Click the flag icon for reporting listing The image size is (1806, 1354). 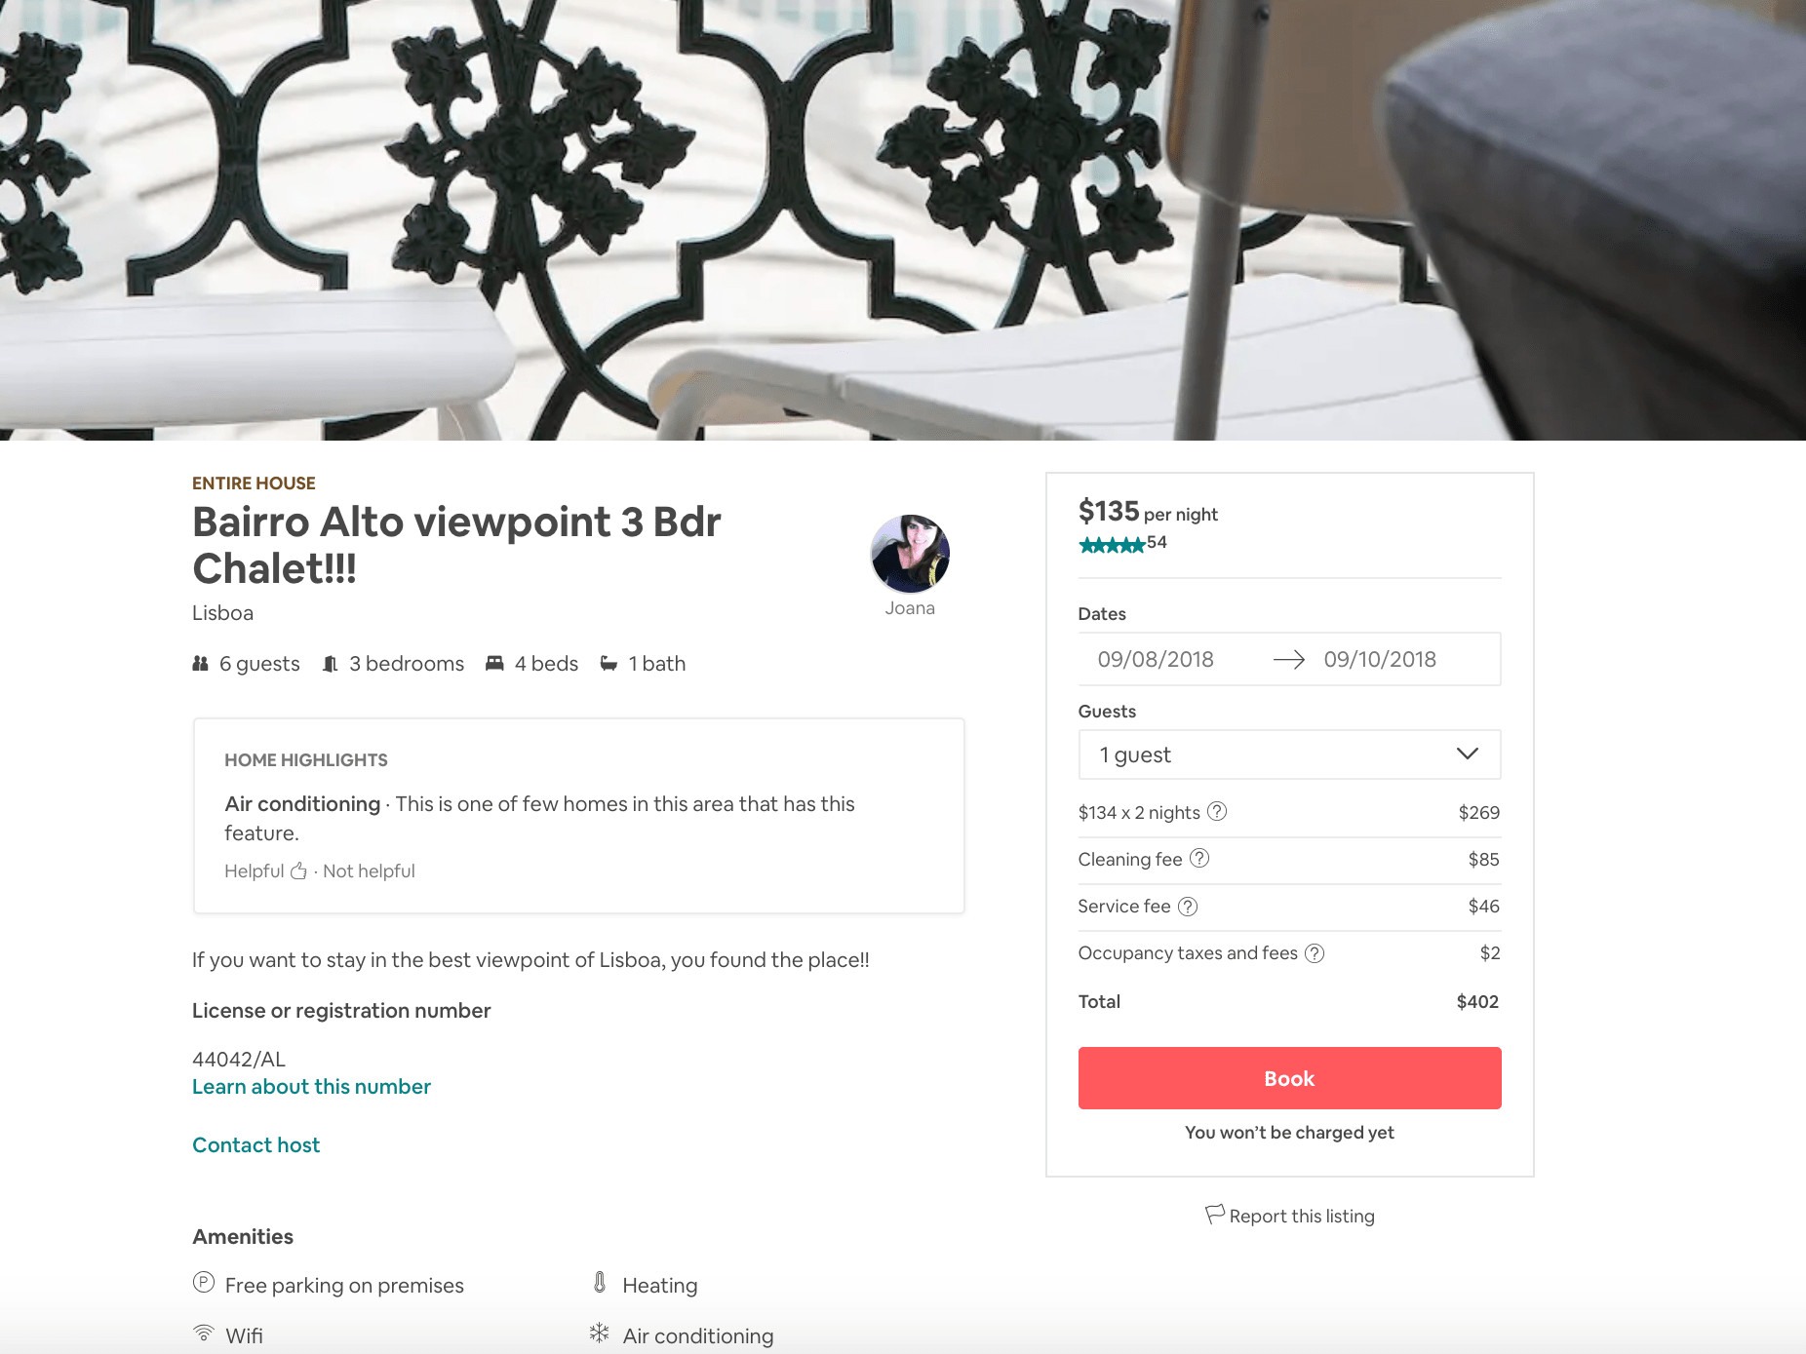pos(1214,1214)
